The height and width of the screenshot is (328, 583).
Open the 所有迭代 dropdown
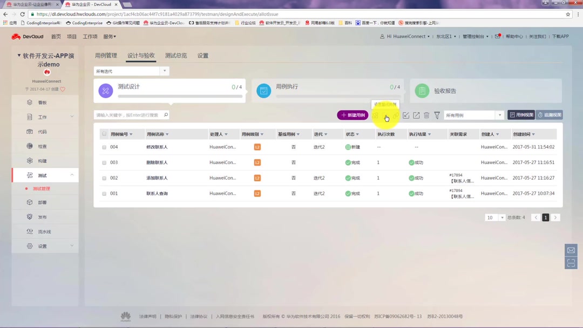pyautogui.click(x=131, y=71)
